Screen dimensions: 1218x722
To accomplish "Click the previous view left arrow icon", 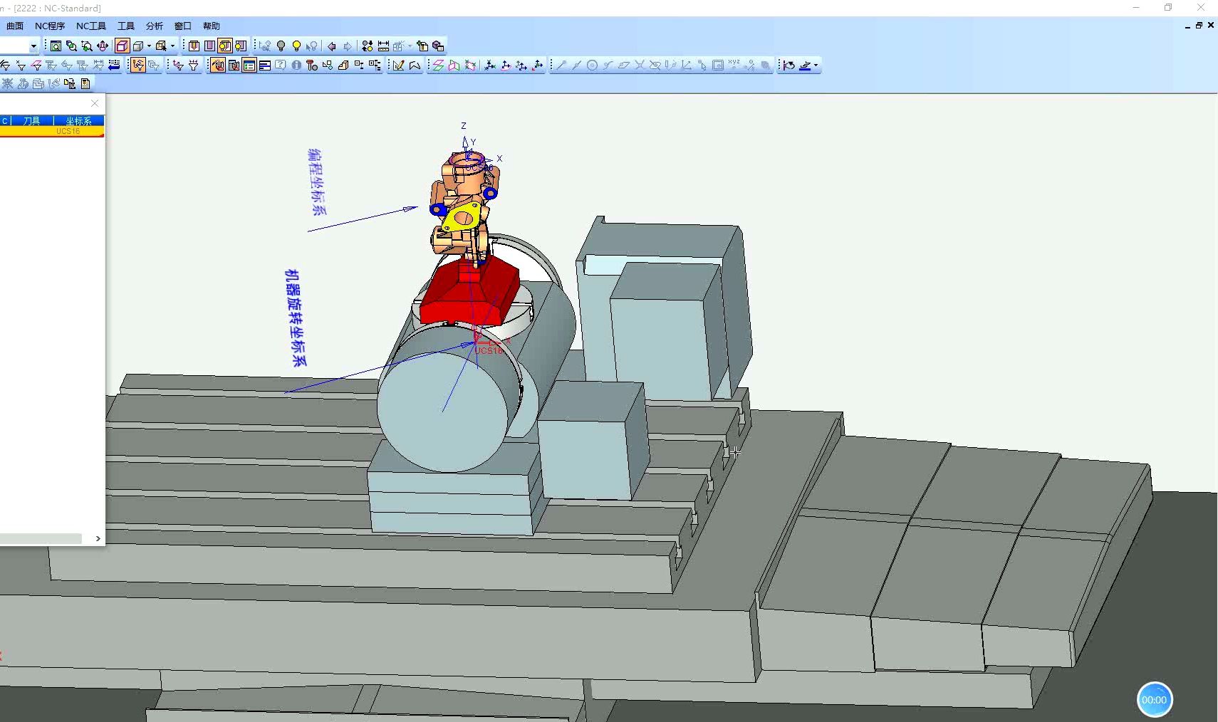I will 331,46.
